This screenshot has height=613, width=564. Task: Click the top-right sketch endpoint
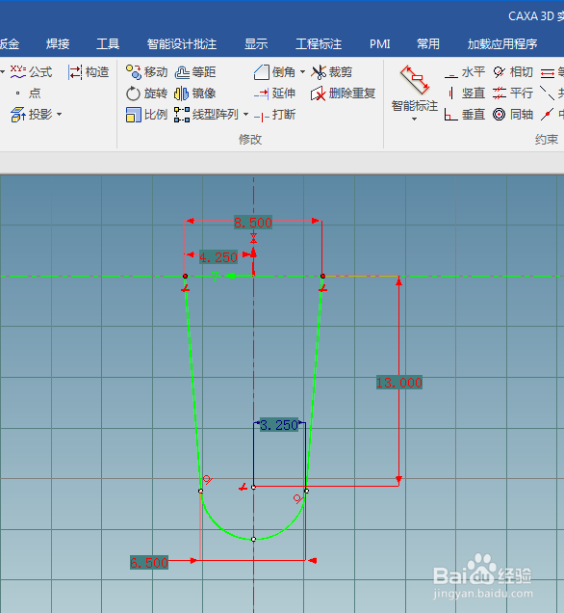[x=322, y=276]
